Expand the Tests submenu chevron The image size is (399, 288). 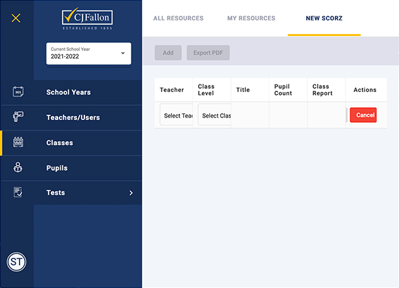click(131, 193)
